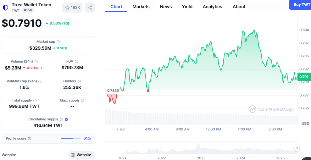Click info icon beside Vol/Mkt Cap (24h)

[40, 81]
